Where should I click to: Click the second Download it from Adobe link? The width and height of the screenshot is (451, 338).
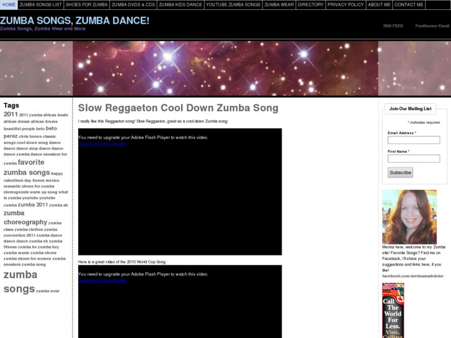pos(102,280)
